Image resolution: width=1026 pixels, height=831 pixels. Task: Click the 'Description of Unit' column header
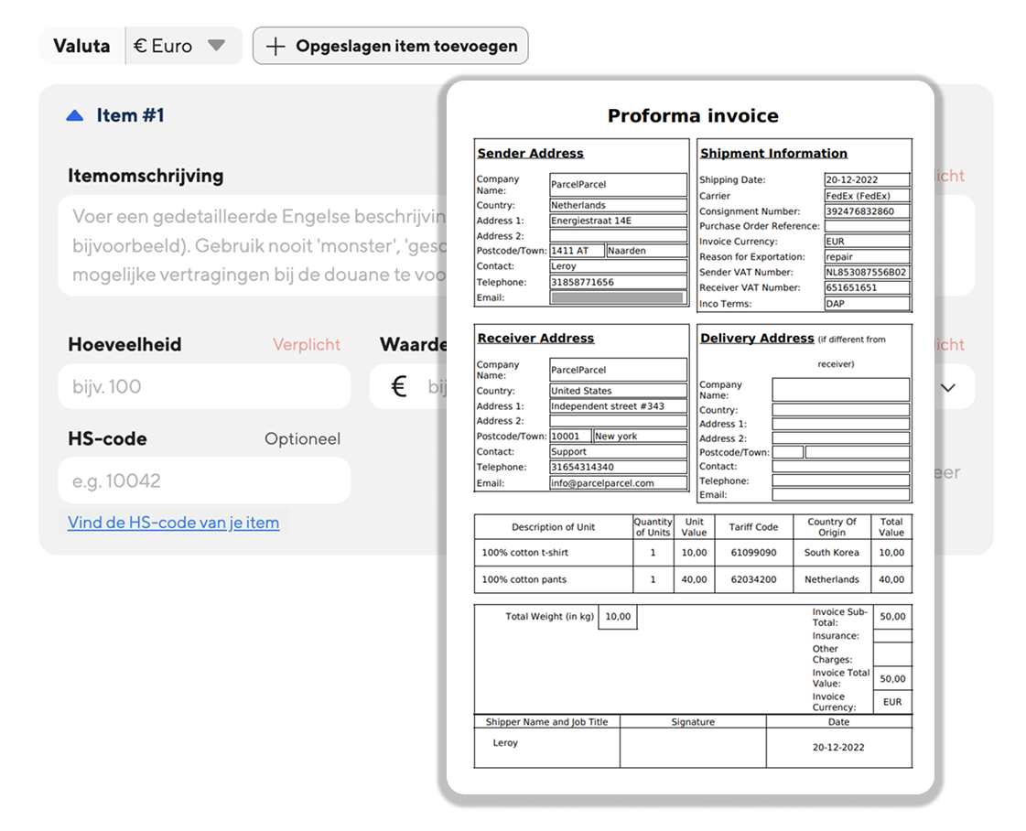coord(554,527)
